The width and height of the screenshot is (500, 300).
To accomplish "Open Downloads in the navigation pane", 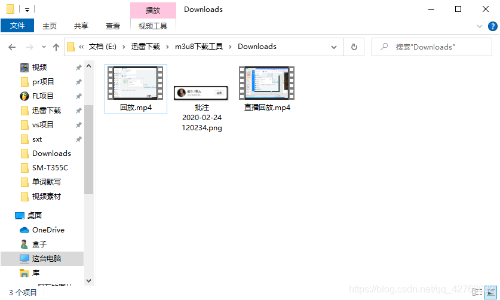I will coord(51,154).
